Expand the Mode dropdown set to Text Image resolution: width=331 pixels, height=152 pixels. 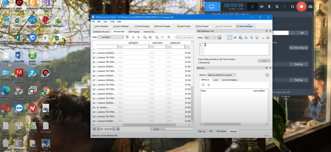tap(210, 38)
